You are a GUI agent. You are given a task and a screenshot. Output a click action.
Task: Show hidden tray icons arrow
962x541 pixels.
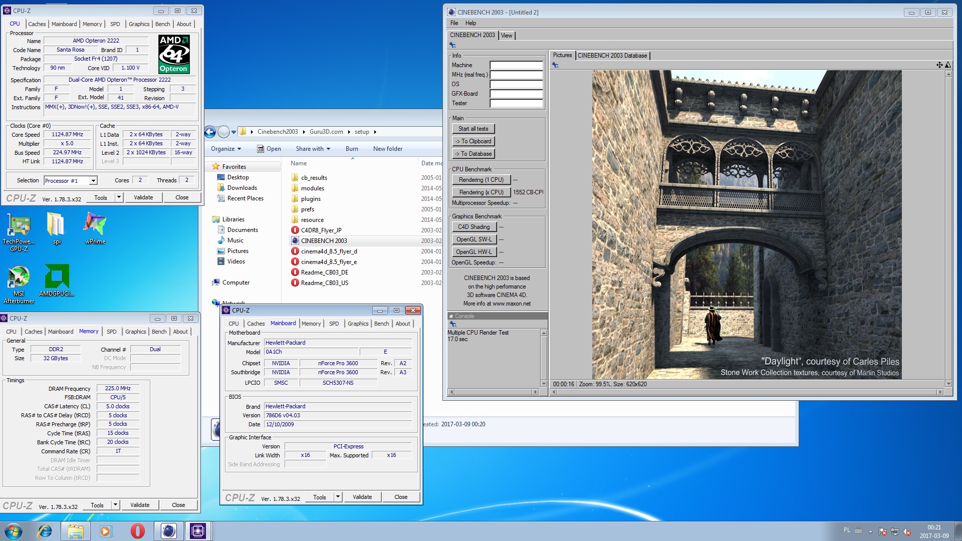(x=870, y=531)
